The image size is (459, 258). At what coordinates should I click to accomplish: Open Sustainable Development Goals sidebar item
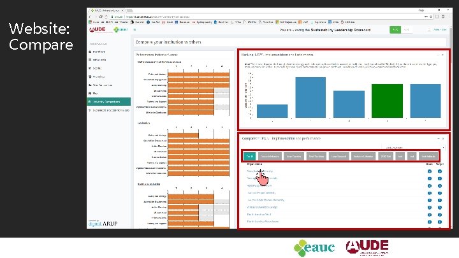[108, 110]
